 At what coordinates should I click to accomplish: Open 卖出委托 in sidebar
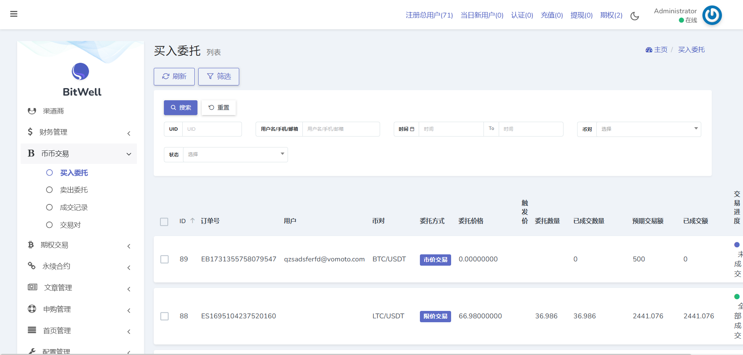[x=74, y=190]
